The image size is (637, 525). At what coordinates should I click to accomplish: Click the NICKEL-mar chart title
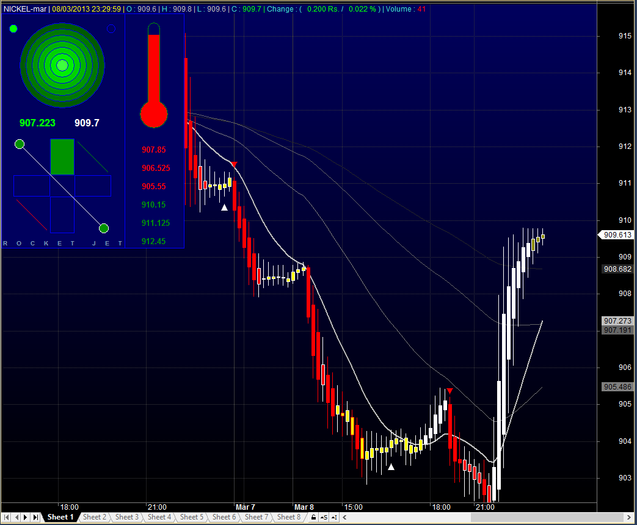pyautogui.click(x=25, y=9)
